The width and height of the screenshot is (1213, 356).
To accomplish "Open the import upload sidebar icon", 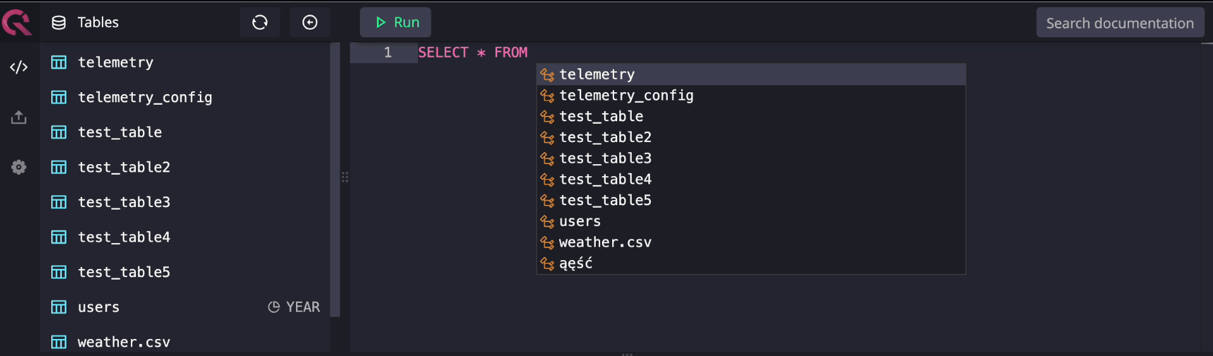I will [19, 117].
